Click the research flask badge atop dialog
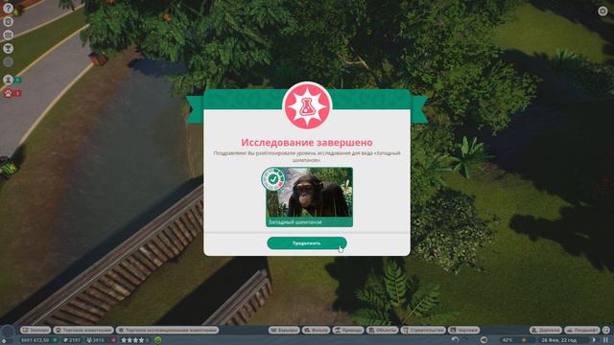The height and width of the screenshot is (345, 614). (x=307, y=105)
